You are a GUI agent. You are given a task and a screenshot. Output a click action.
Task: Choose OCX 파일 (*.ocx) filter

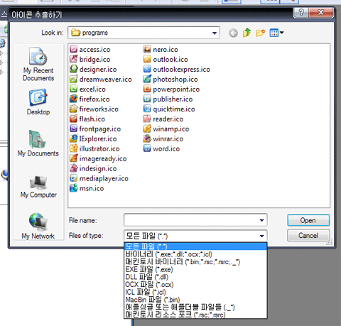click(195, 284)
